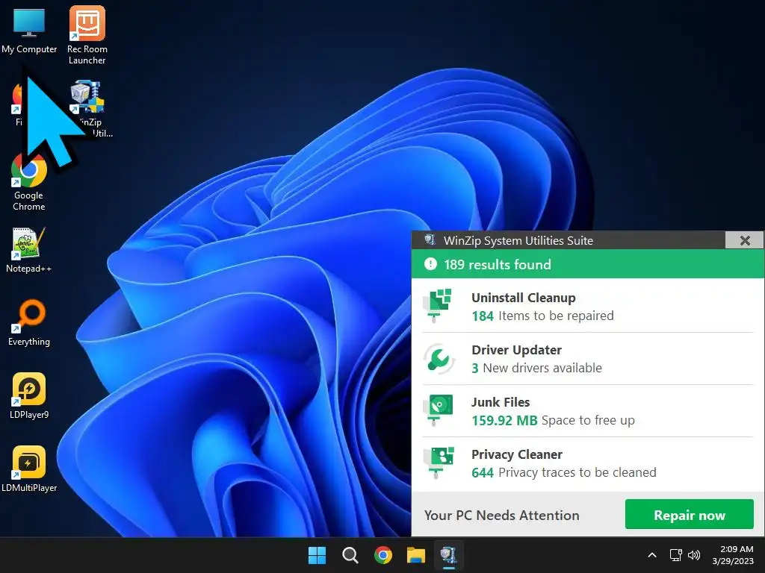Click the Privacy Cleaner icon

point(438,463)
